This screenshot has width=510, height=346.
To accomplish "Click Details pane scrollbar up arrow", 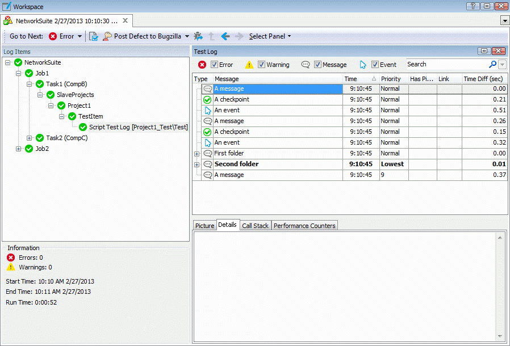I will point(500,238).
